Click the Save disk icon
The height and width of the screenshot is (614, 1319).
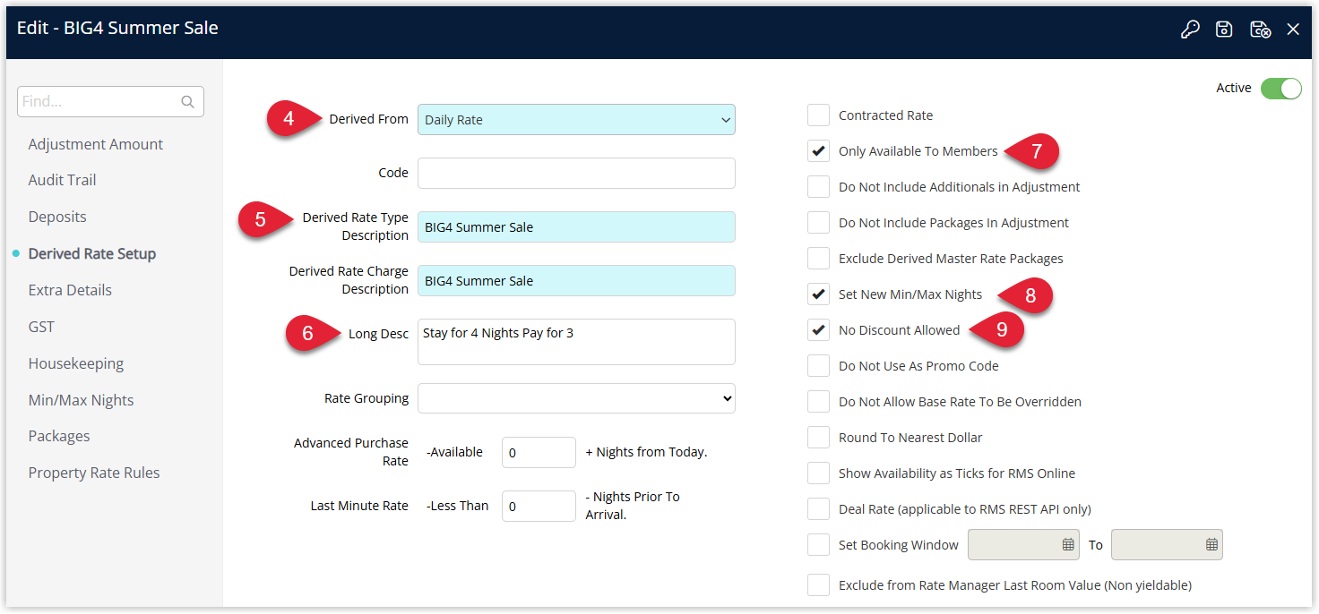1224,30
